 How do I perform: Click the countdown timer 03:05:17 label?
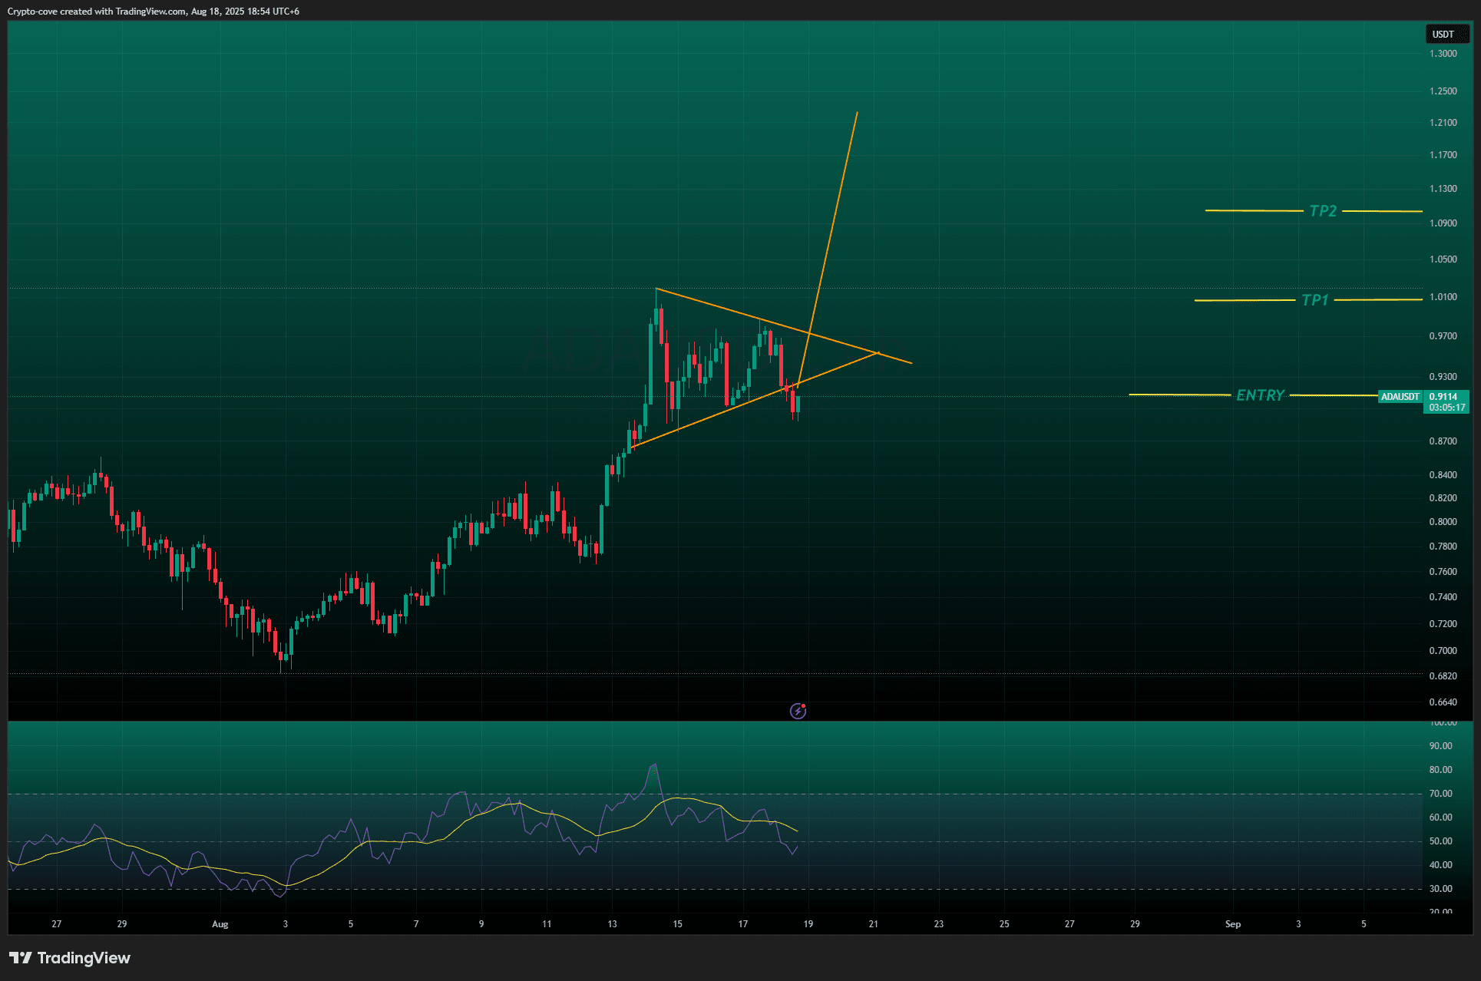pyautogui.click(x=1446, y=408)
